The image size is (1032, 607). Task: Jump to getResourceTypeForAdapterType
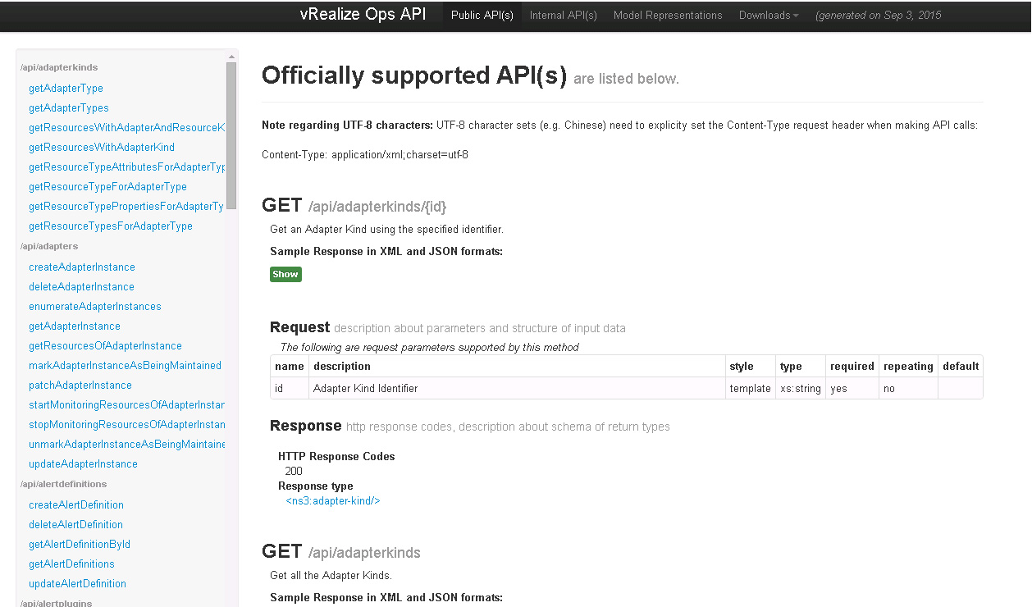coord(107,187)
